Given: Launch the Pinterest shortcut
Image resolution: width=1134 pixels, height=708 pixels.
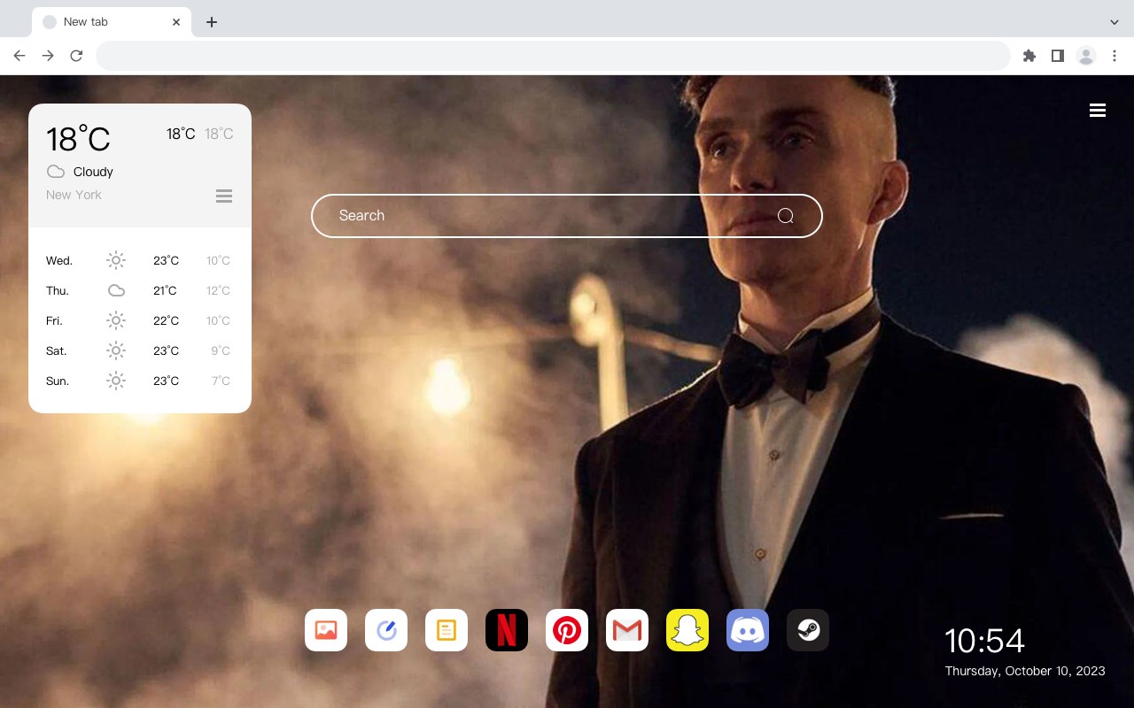Looking at the screenshot, I should [567, 630].
